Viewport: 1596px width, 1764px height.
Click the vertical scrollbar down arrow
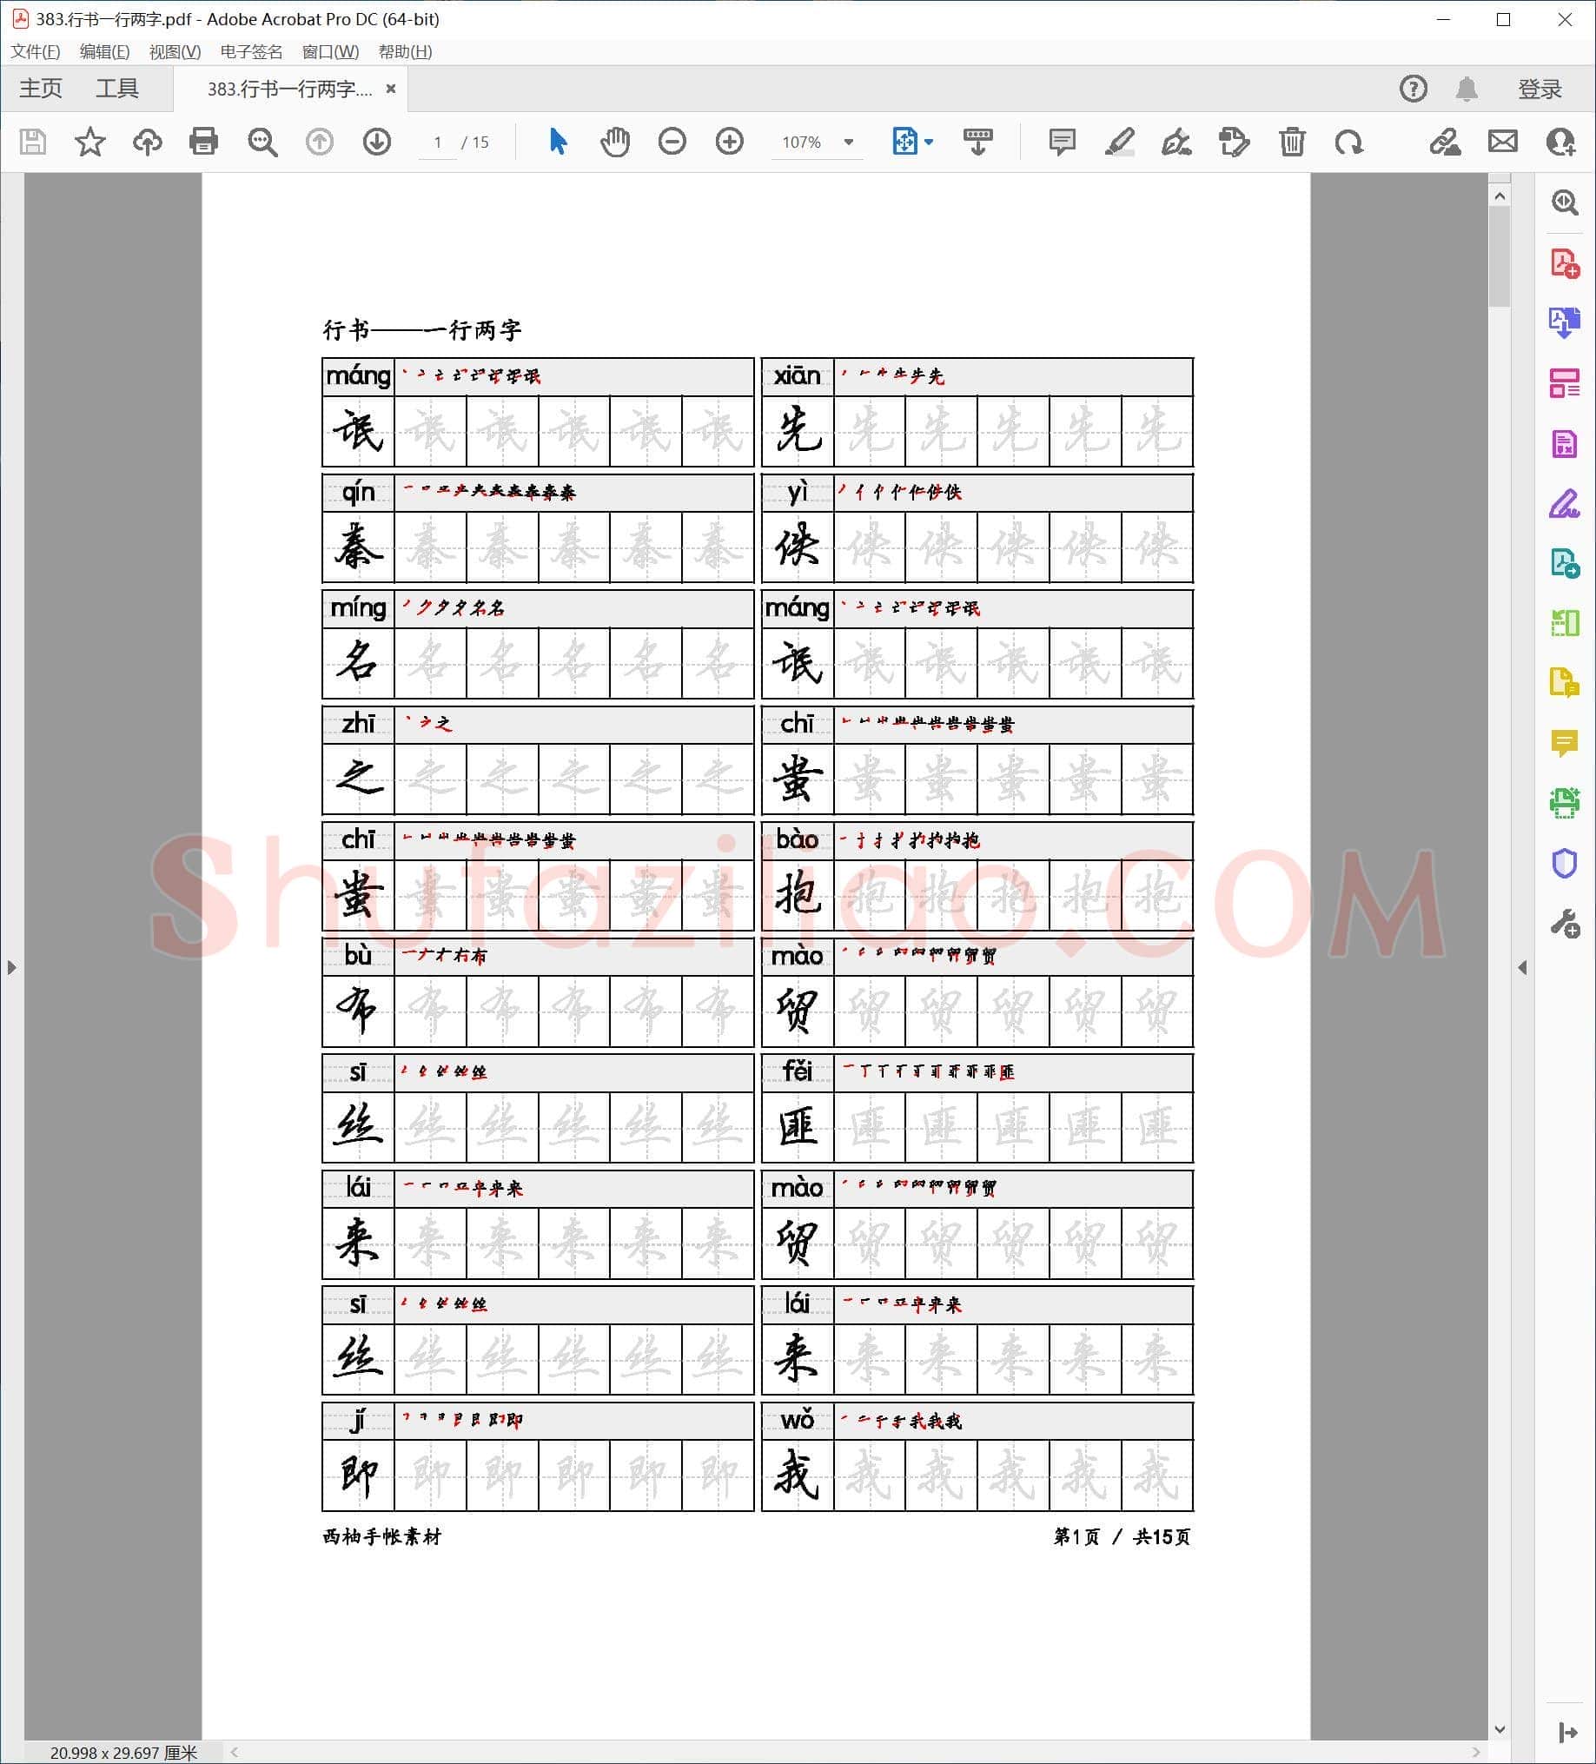coord(1500,1730)
